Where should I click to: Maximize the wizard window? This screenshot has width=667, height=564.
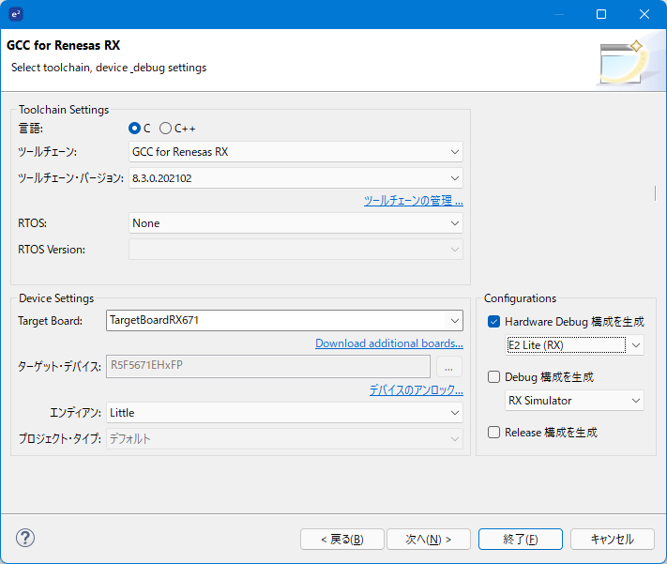pyautogui.click(x=601, y=14)
